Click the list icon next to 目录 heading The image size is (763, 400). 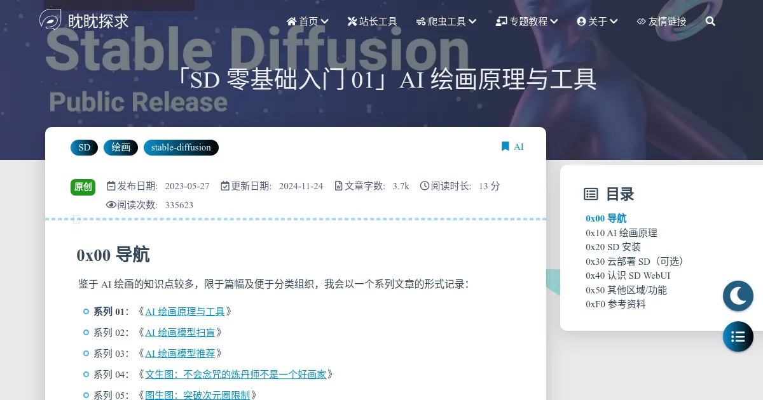point(591,194)
